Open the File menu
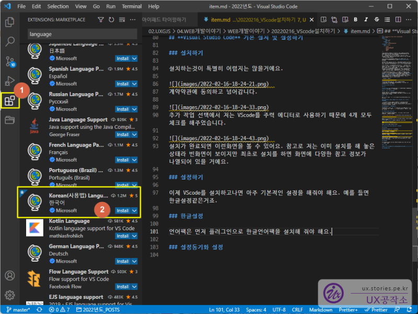The width and height of the screenshot is (418, 314). [x=21, y=6]
